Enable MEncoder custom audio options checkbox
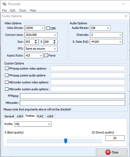Image resolution: width=130 pixels, height=157 pixels. (7, 89)
